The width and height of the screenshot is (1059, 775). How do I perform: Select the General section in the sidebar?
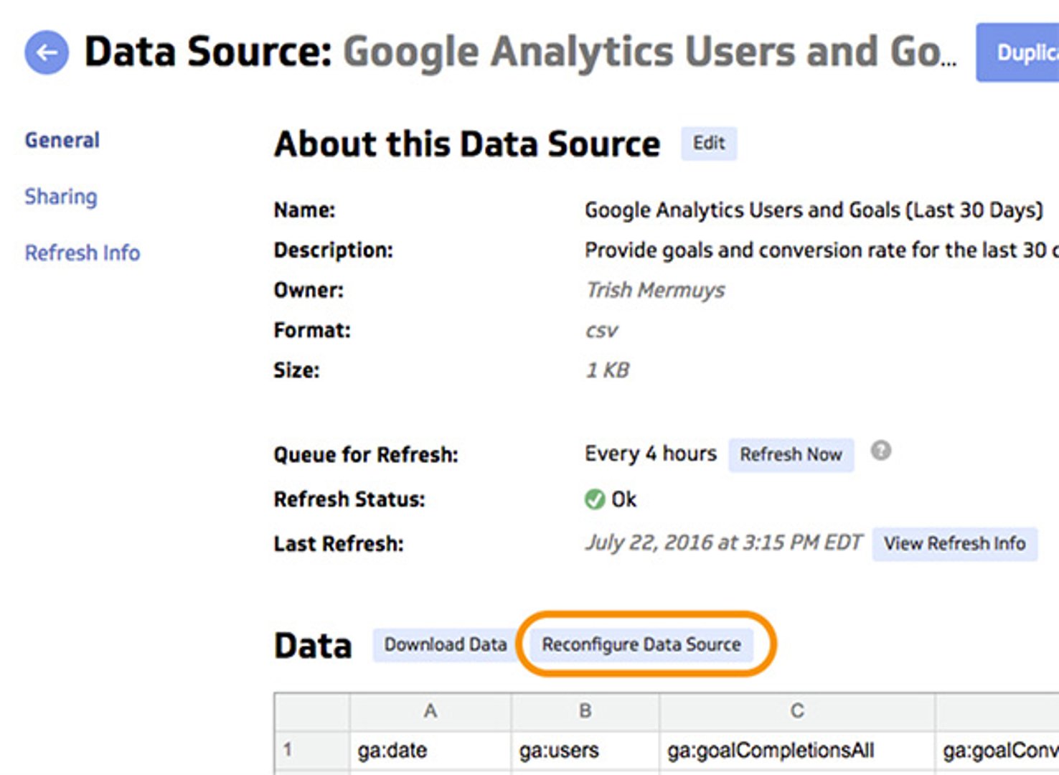[62, 140]
